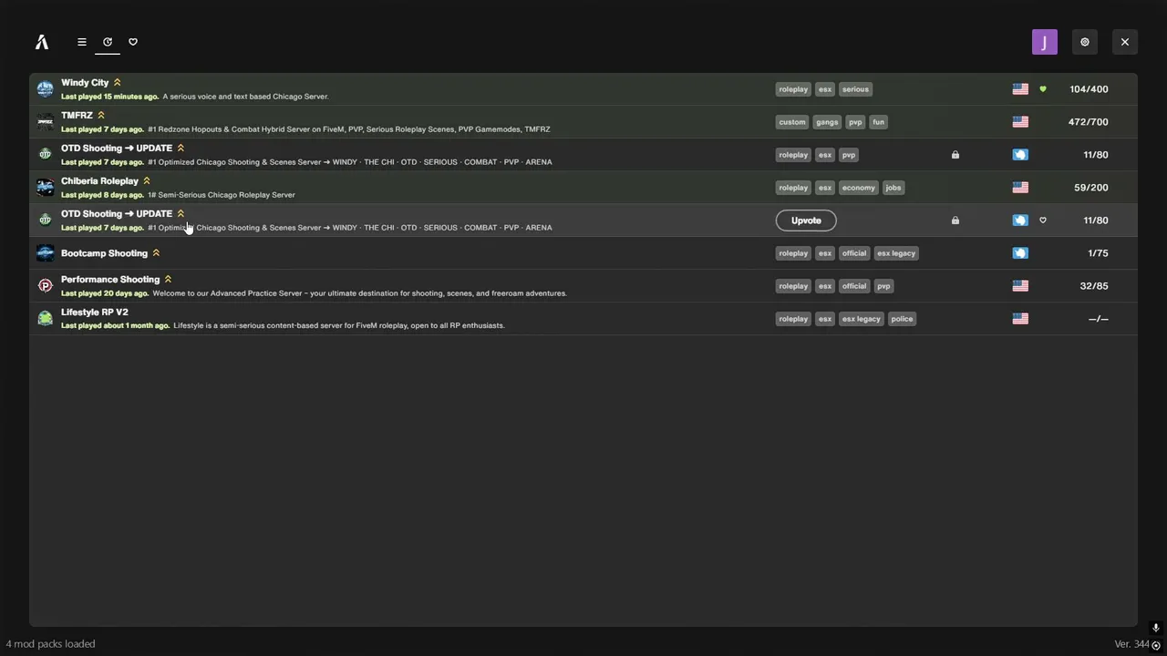Image resolution: width=1167 pixels, height=656 pixels.
Task: Click the economy tag on Chiberia Roleplay
Action: [x=859, y=188]
